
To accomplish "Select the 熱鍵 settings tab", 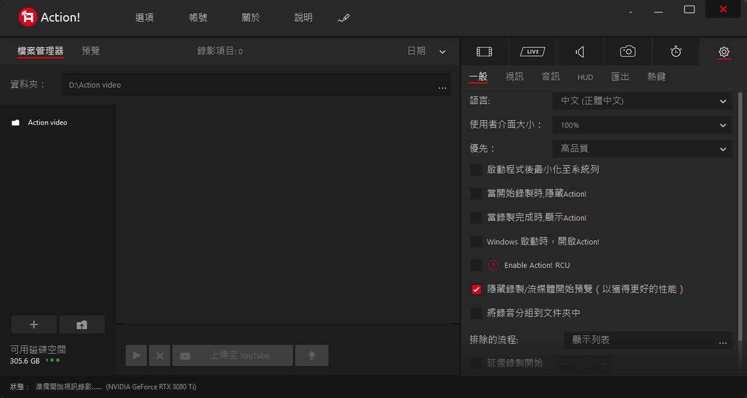I will tap(656, 76).
